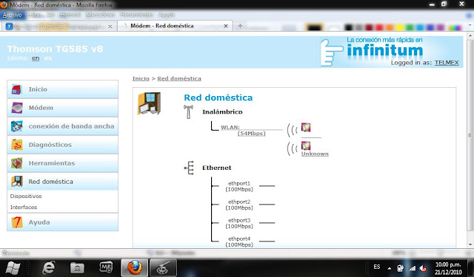
Task: Click the Ayuda question mark icon
Action: click(x=17, y=222)
